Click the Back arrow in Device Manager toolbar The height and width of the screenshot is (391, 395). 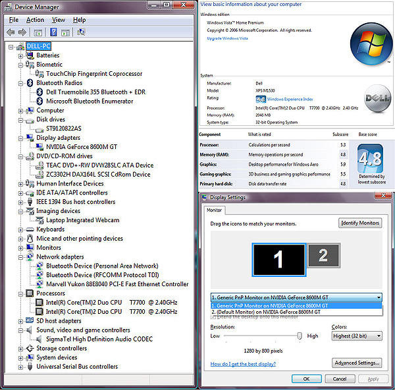(x=11, y=32)
